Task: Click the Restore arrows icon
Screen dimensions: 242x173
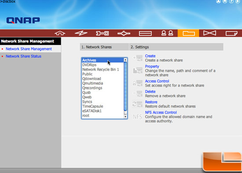Action: (138, 104)
